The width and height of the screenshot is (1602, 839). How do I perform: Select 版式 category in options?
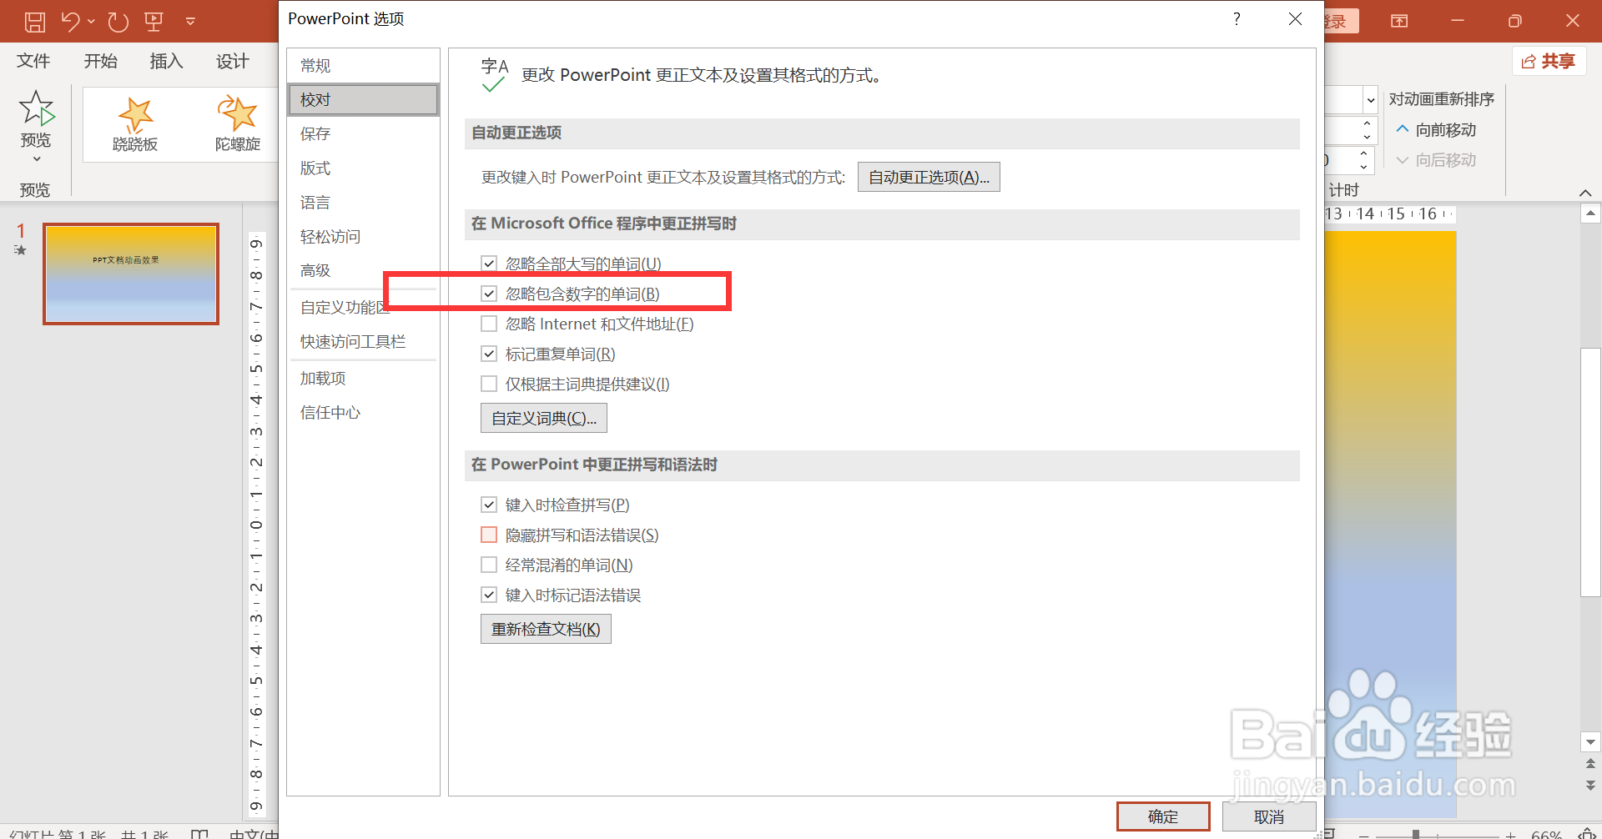pos(363,168)
